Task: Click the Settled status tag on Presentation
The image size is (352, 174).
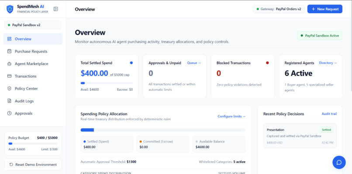Action: click(326, 130)
